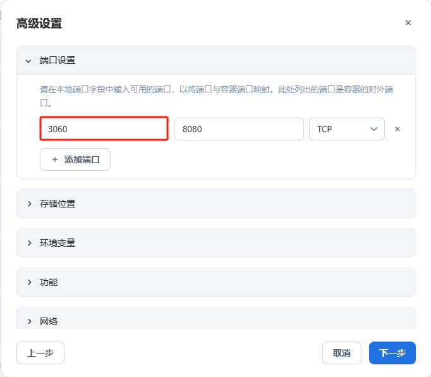Click the plus icon in 添加端口
Viewport: 431px width, 377px height.
55,159
